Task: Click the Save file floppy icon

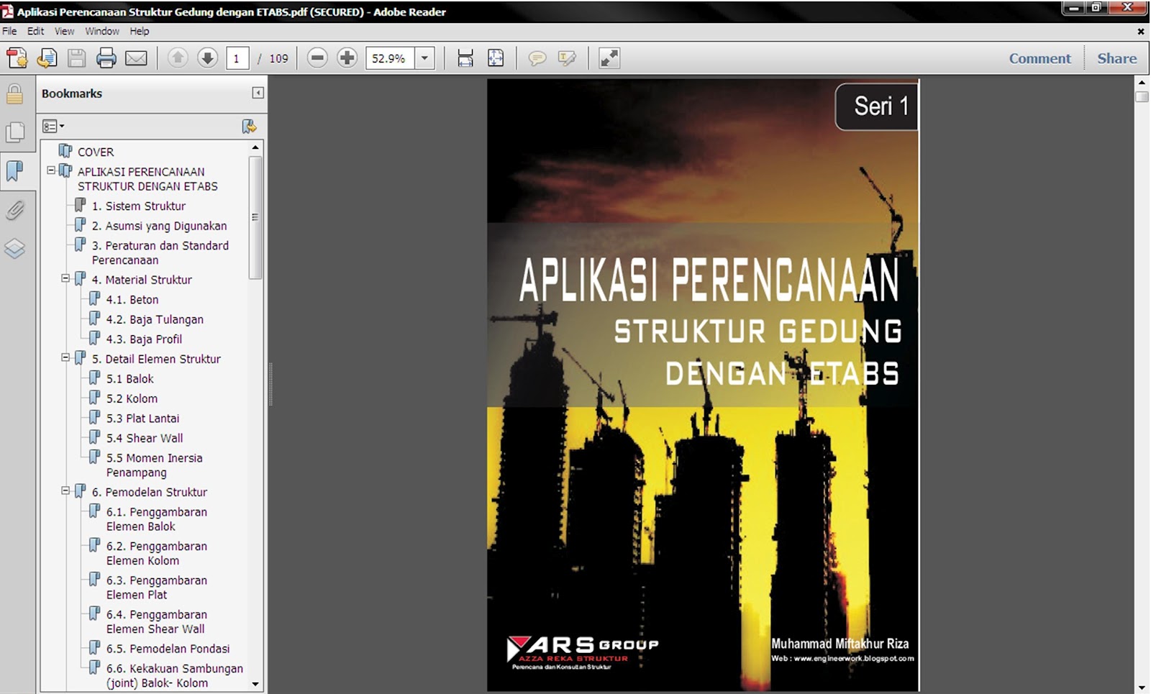Action: pyautogui.click(x=76, y=58)
